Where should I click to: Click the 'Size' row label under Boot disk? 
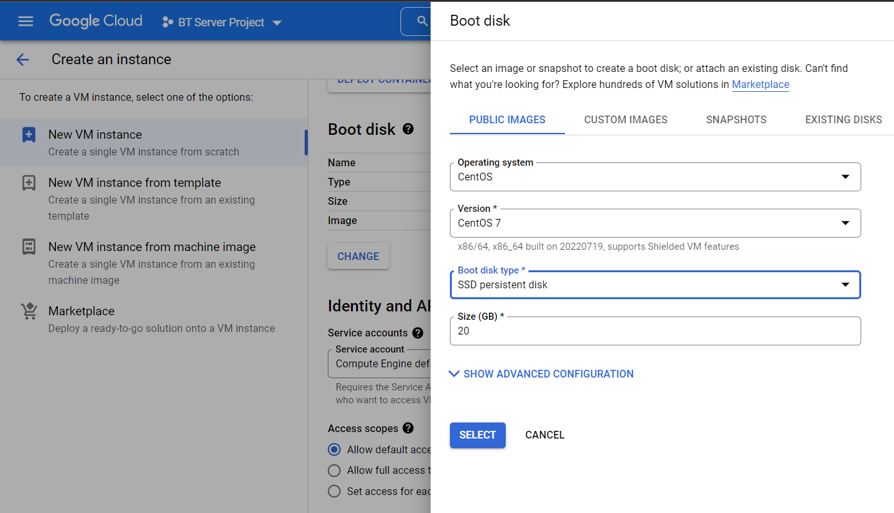point(337,201)
